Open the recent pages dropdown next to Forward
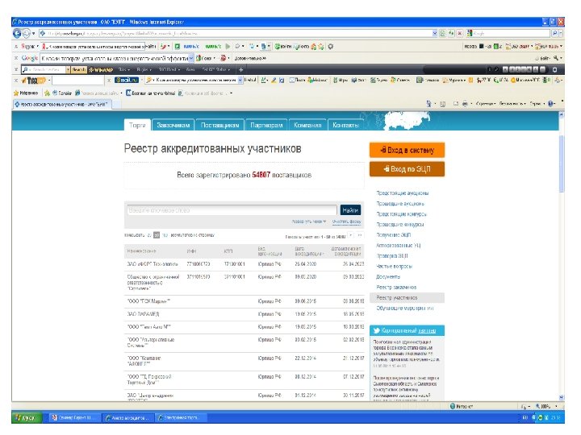The width and height of the screenshot is (581, 435). pos(33,33)
